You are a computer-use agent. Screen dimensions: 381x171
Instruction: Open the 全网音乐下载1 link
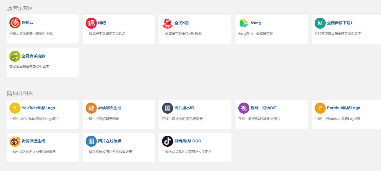pos(340,23)
